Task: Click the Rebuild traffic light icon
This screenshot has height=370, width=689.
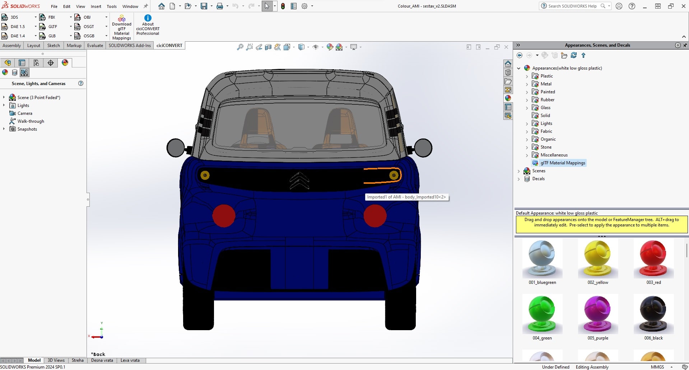Action: pyautogui.click(x=283, y=6)
